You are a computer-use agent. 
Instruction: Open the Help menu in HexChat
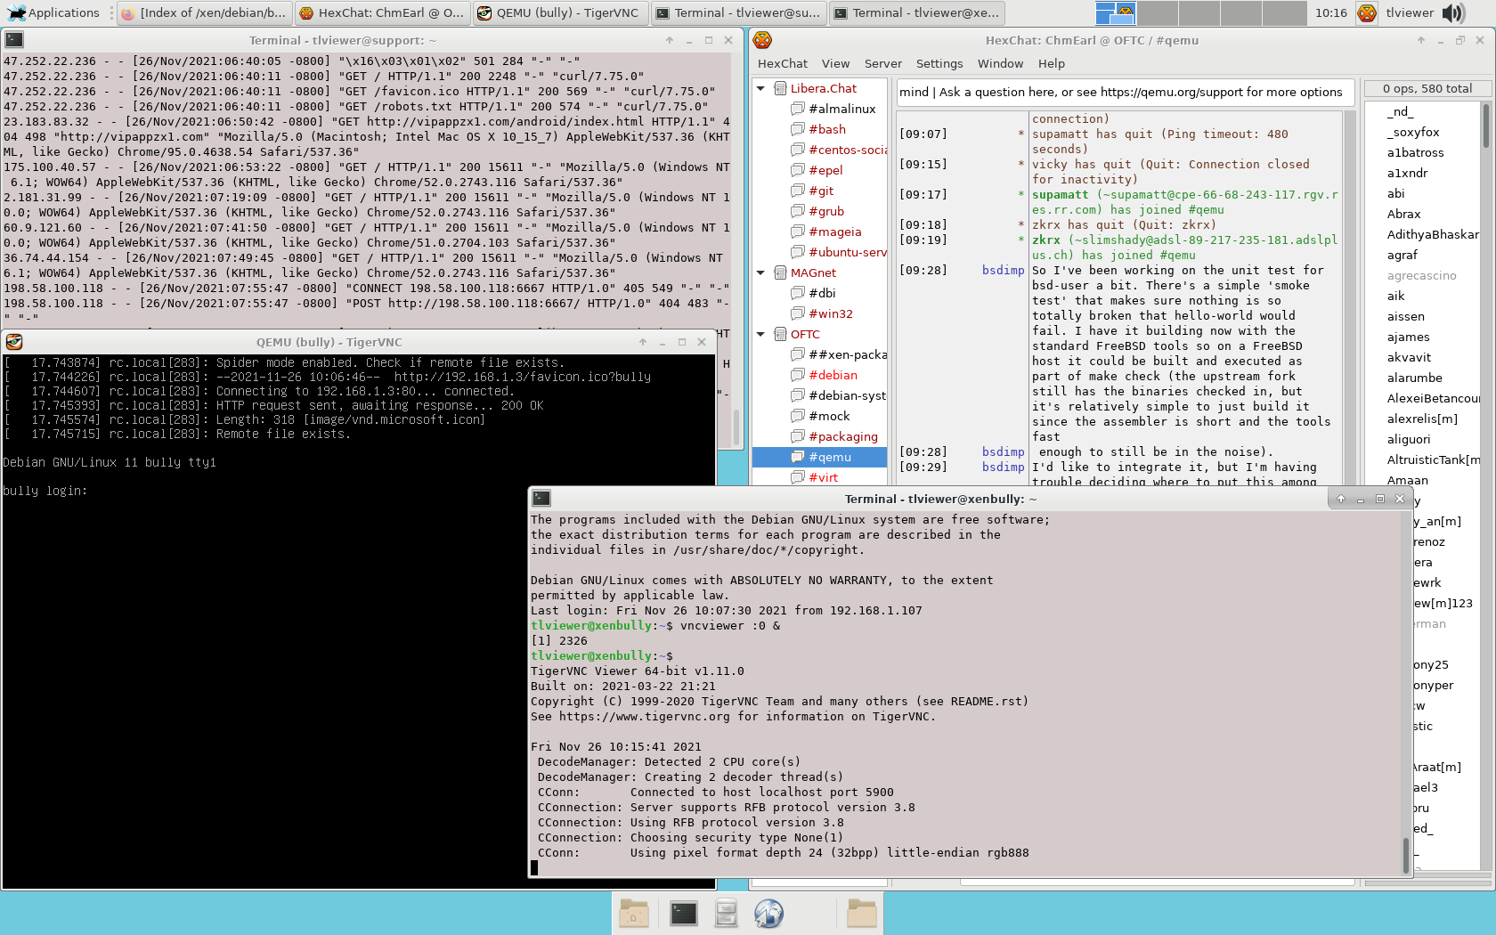(1051, 63)
